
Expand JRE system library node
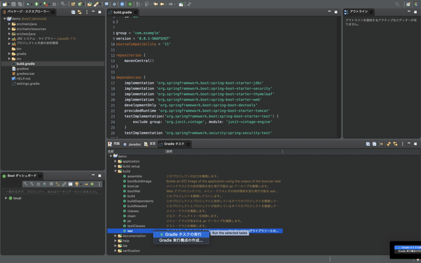point(9,38)
